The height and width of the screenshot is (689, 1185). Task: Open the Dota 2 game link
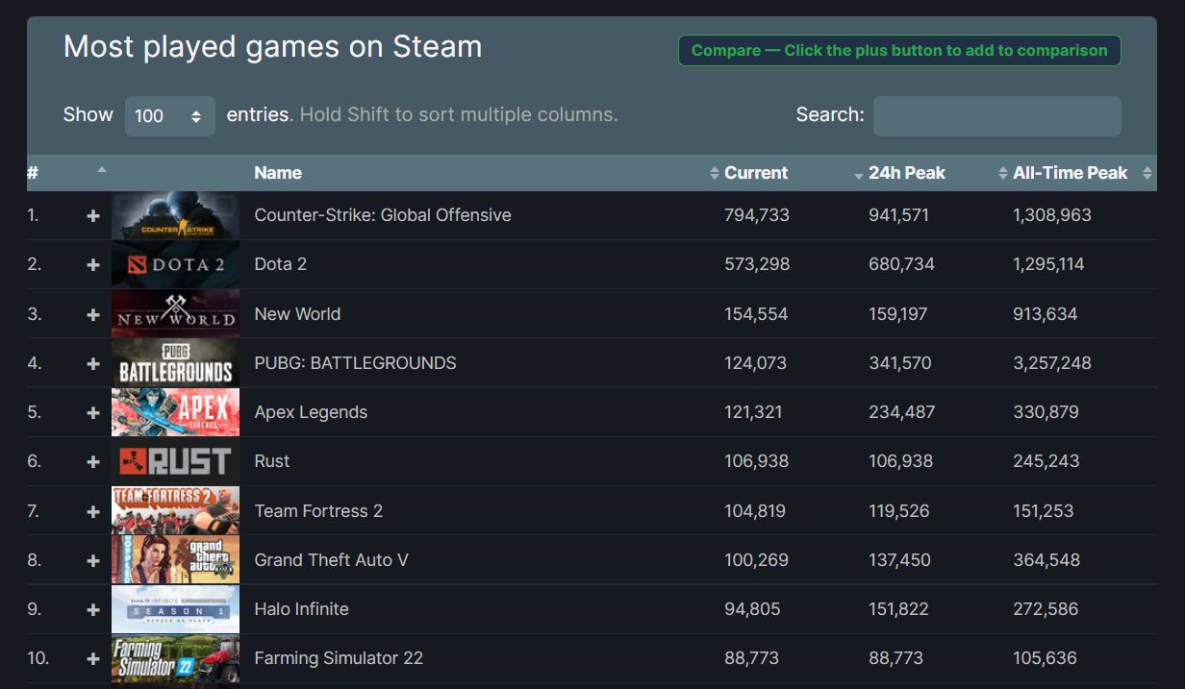tap(281, 264)
